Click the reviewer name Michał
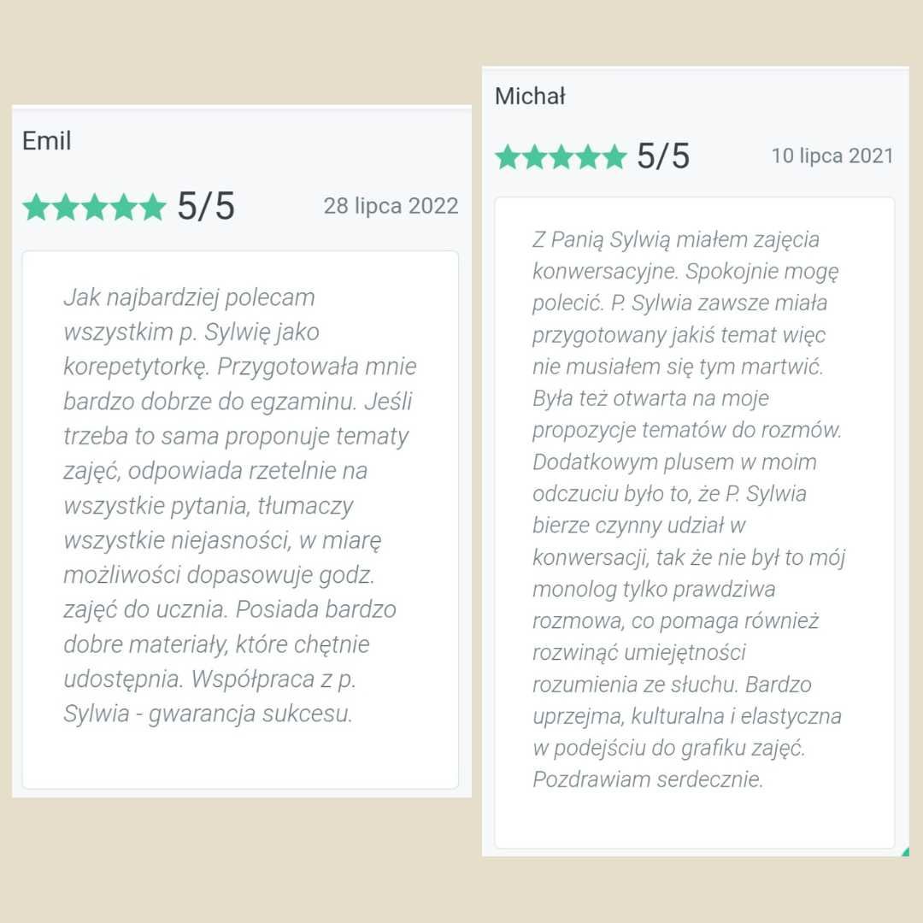The width and height of the screenshot is (923, 923). pos(530,96)
